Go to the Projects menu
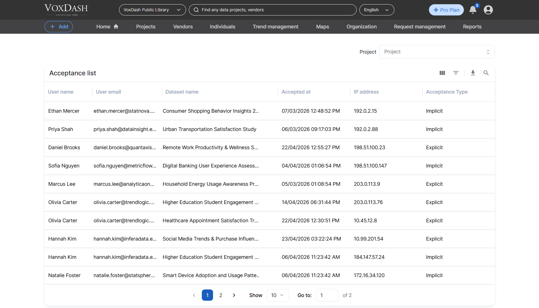The image size is (539, 308). coord(146,27)
